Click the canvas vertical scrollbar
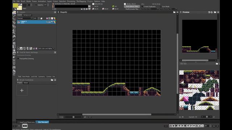The width and height of the screenshot is (232, 130). click(178, 64)
